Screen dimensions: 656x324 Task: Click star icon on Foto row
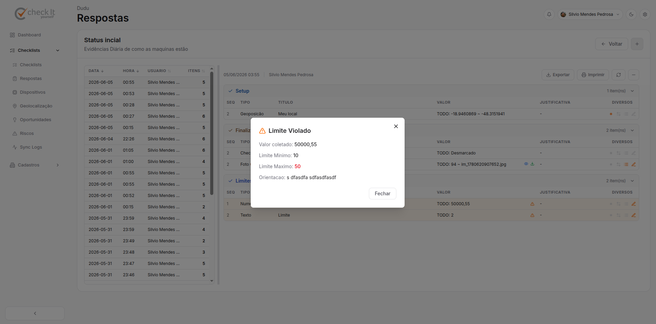pyautogui.click(x=611, y=164)
